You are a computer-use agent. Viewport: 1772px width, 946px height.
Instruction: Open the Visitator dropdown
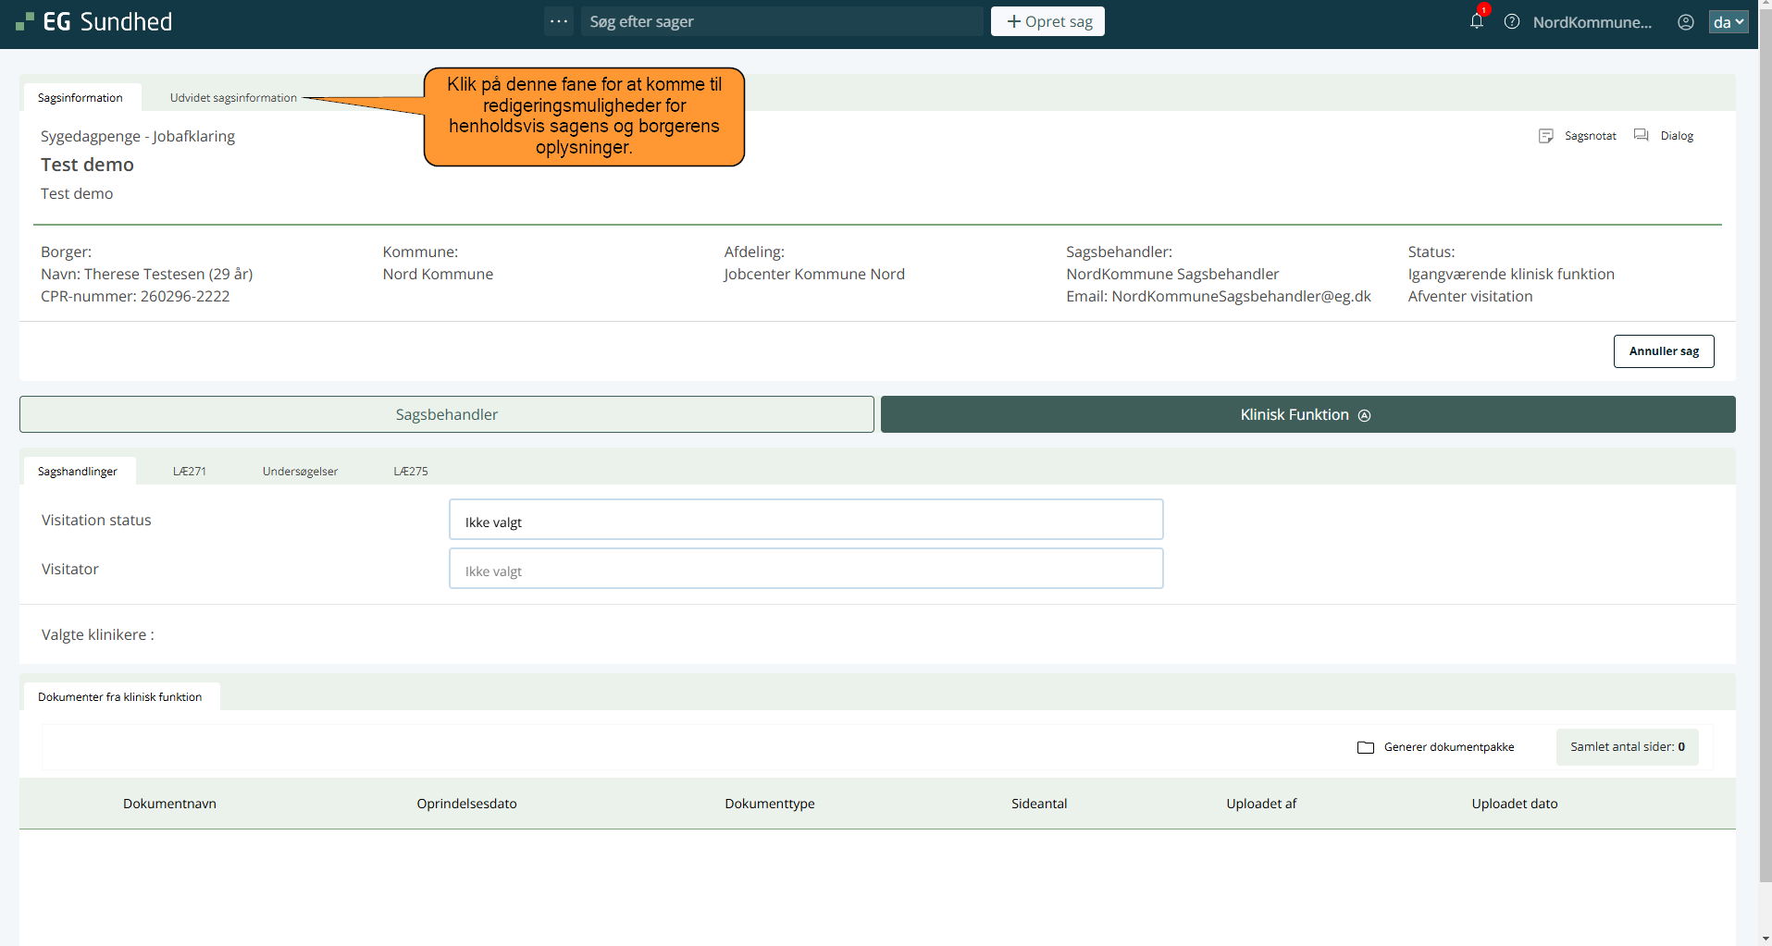click(805, 569)
